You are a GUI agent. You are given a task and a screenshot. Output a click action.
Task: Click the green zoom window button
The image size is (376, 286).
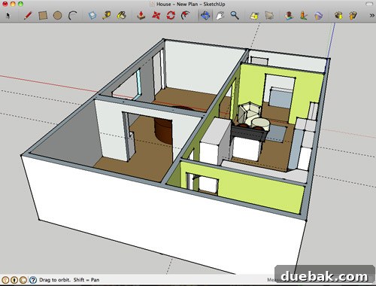pyautogui.click(x=20, y=4)
